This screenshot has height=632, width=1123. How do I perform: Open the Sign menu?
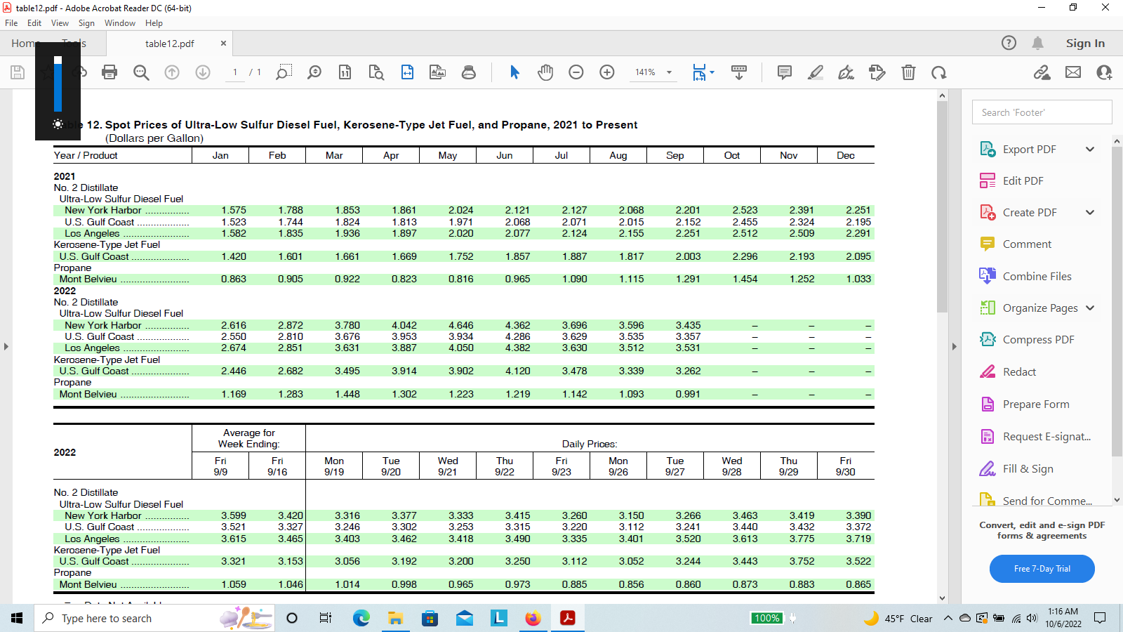(86, 23)
